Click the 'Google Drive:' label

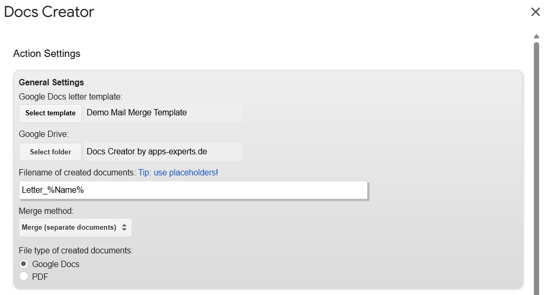coord(44,134)
